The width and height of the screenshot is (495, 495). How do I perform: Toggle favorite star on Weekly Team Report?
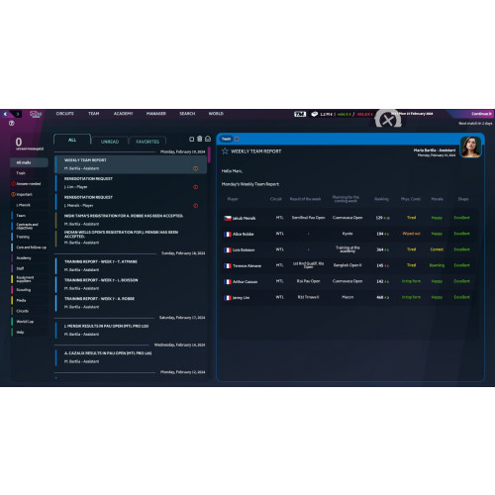225,151
